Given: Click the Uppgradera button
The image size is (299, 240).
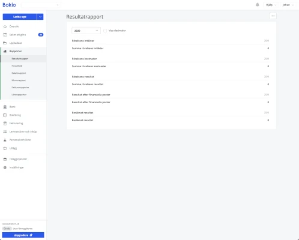Looking at the screenshot, I should click(x=23, y=235).
